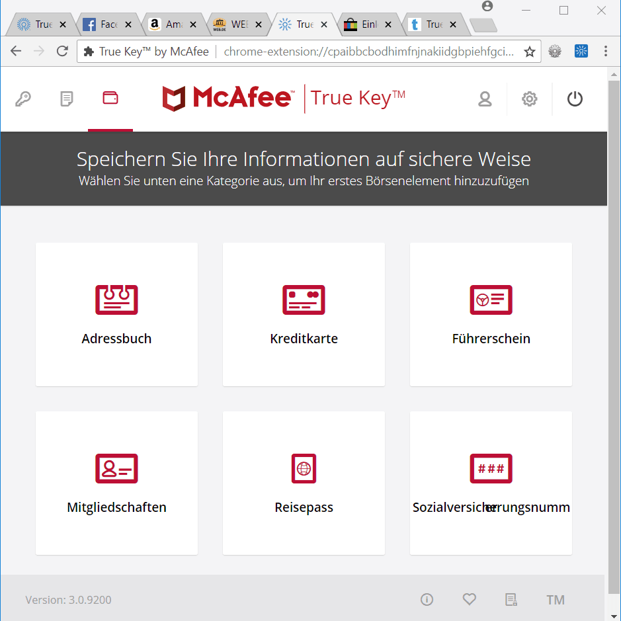Select the Mitgliedschaften category label
Viewport: 621px width, 621px height.
coord(116,507)
